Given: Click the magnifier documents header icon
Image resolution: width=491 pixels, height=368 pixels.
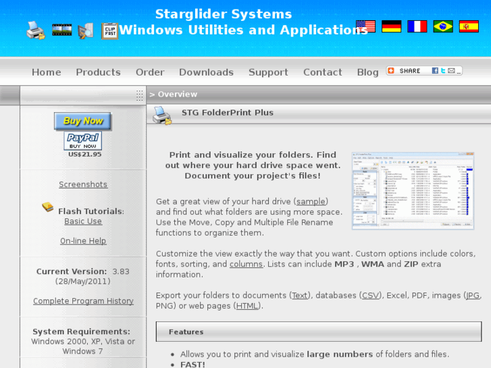Looking at the screenshot, I should point(86,30).
